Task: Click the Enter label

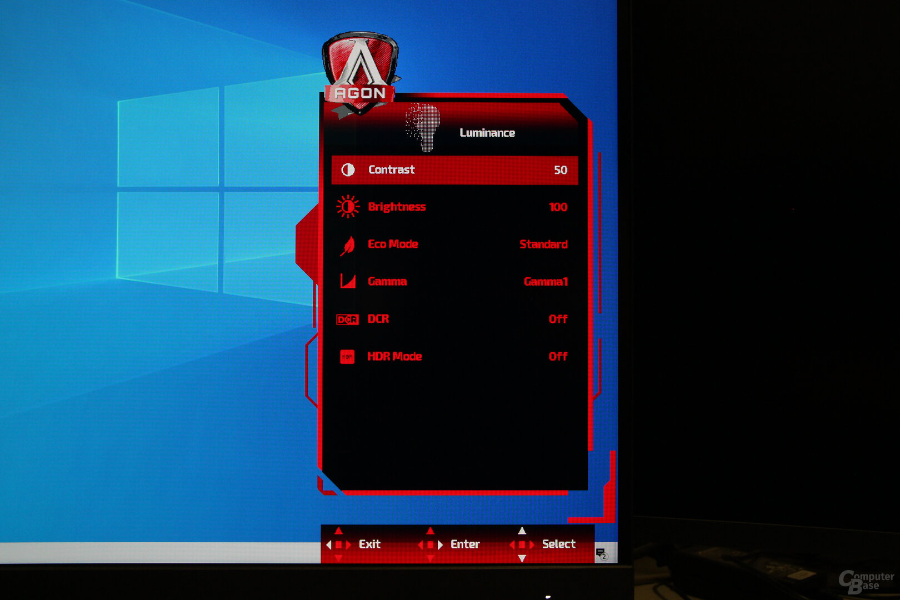Action: [465, 544]
